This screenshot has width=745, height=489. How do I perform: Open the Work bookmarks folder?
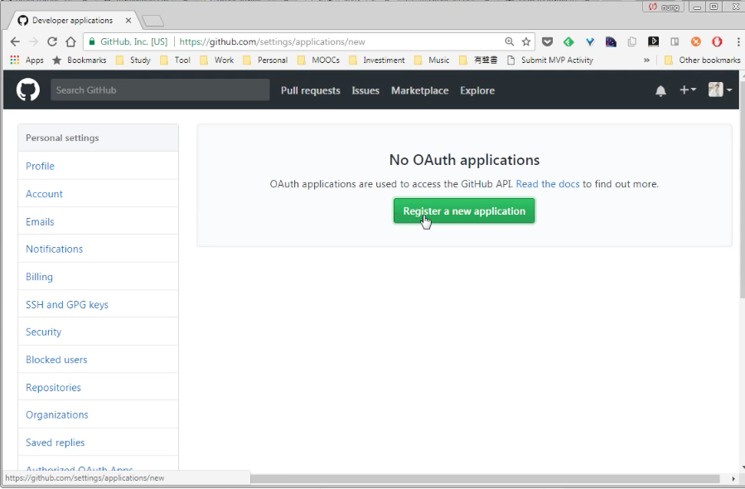tap(217, 60)
